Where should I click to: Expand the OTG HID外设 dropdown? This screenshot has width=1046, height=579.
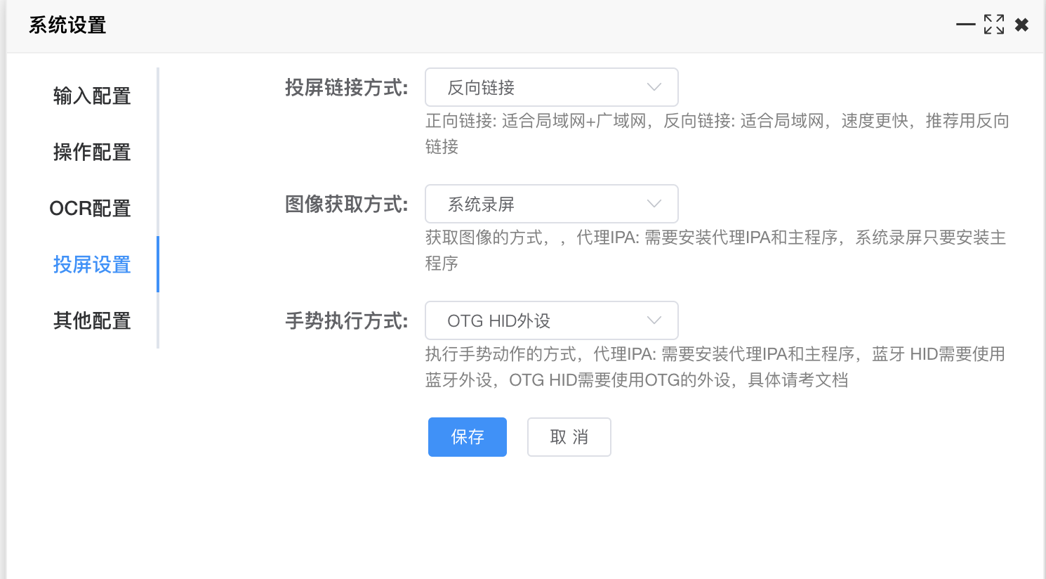click(552, 320)
